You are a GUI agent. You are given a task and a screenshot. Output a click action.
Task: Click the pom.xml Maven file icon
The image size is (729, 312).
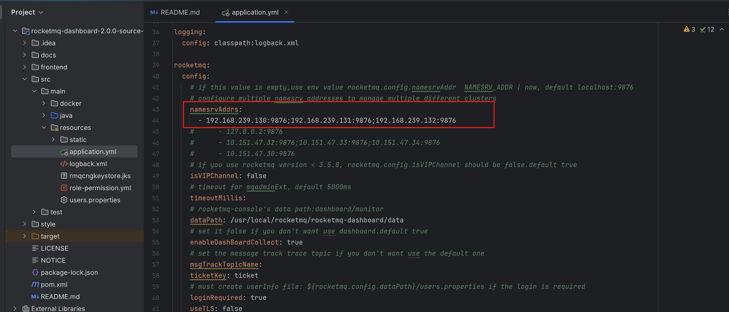[35, 284]
